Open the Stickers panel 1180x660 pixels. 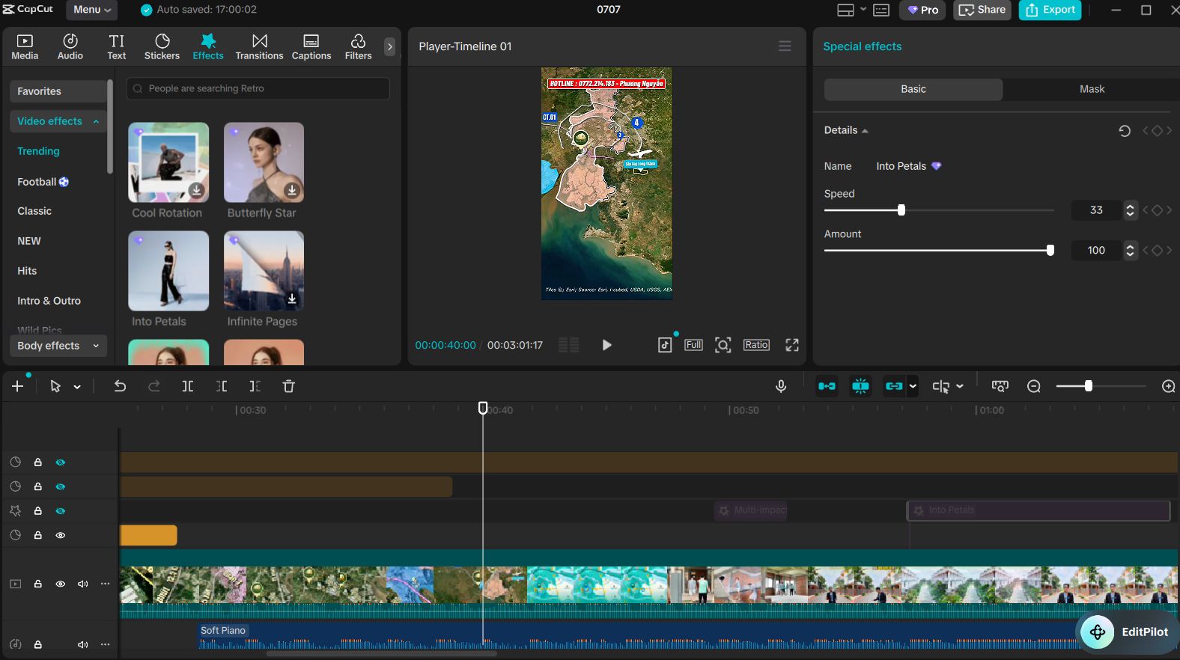click(x=162, y=46)
